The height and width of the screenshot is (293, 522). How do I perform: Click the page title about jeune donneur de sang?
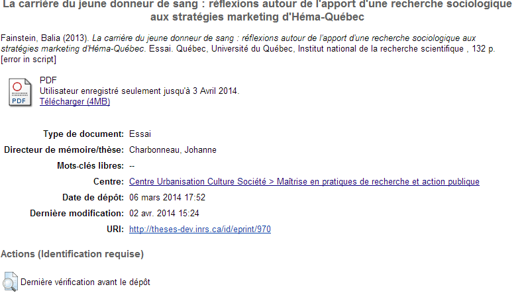click(x=257, y=11)
